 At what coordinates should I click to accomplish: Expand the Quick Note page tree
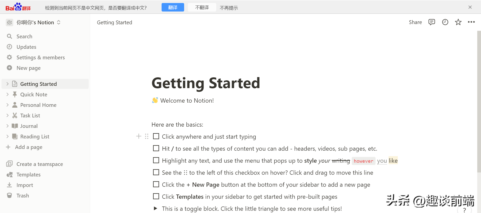(x=7, y=94)
